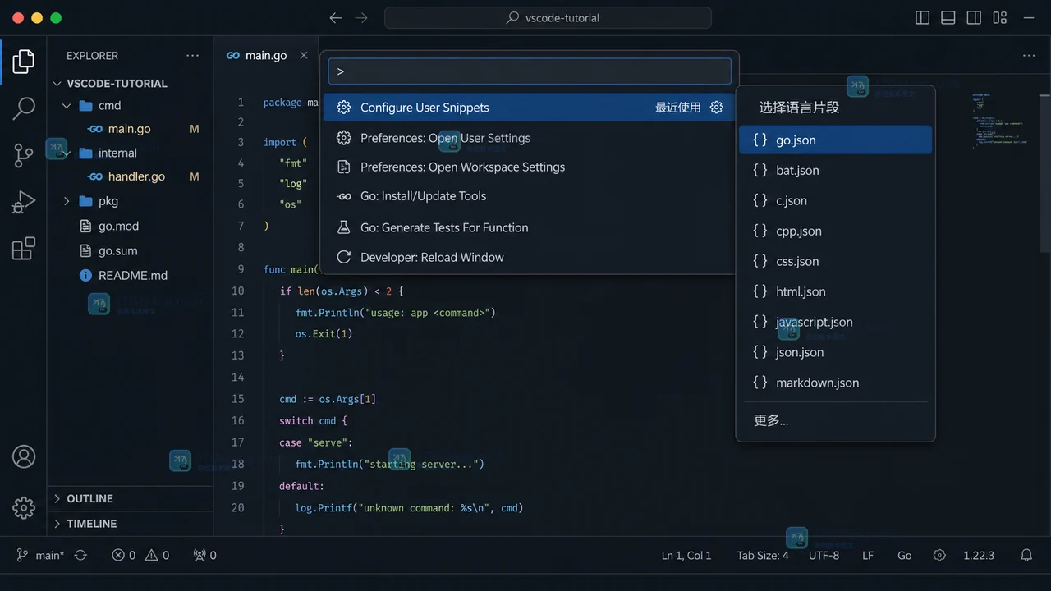The image size is (1051, 591).
Task: Select c.json snippet file
Action: pos(835,200)
